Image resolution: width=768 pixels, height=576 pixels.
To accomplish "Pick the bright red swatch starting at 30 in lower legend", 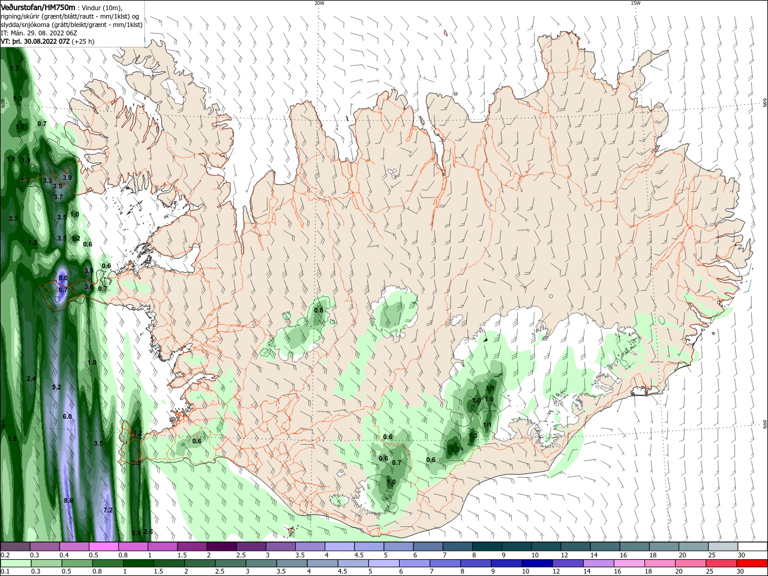I will [752, 563].
